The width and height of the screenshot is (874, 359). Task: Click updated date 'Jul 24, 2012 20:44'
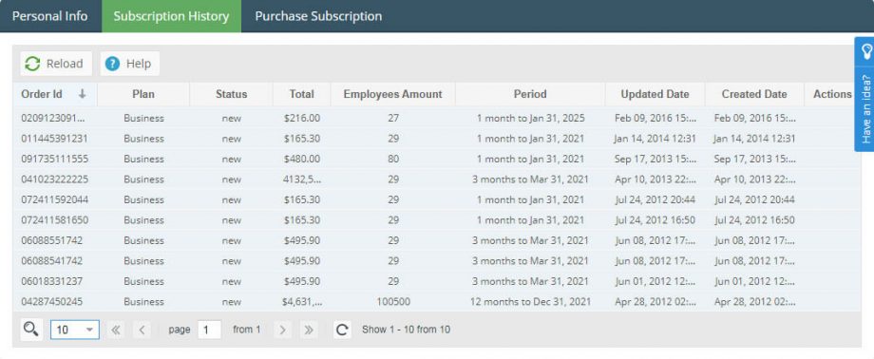[x=655, y=199]
